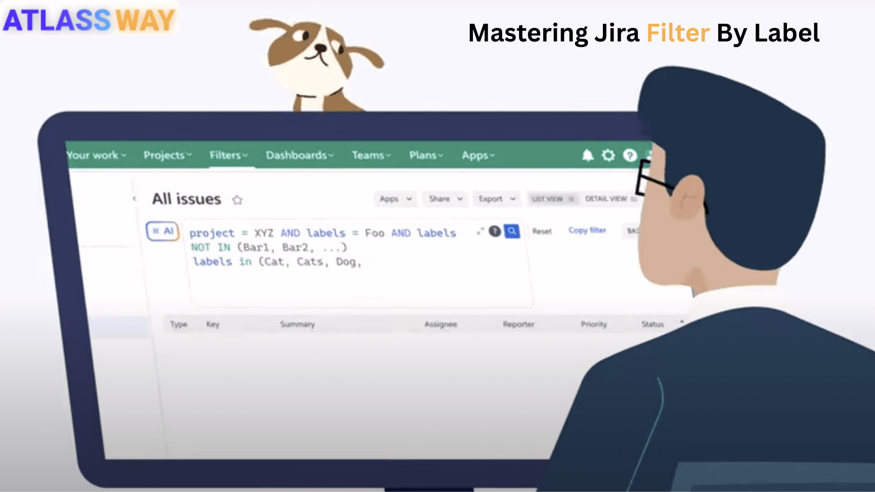Open the Export dropdown
The width and height of the screenshot is (875, 492).
click(495, 199)
